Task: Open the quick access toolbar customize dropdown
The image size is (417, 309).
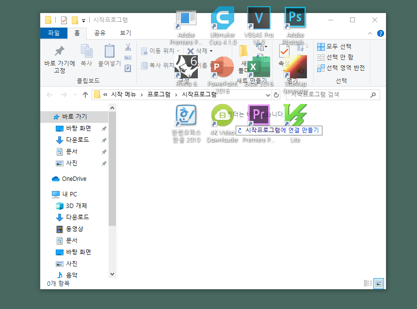Action: point(83,20)
